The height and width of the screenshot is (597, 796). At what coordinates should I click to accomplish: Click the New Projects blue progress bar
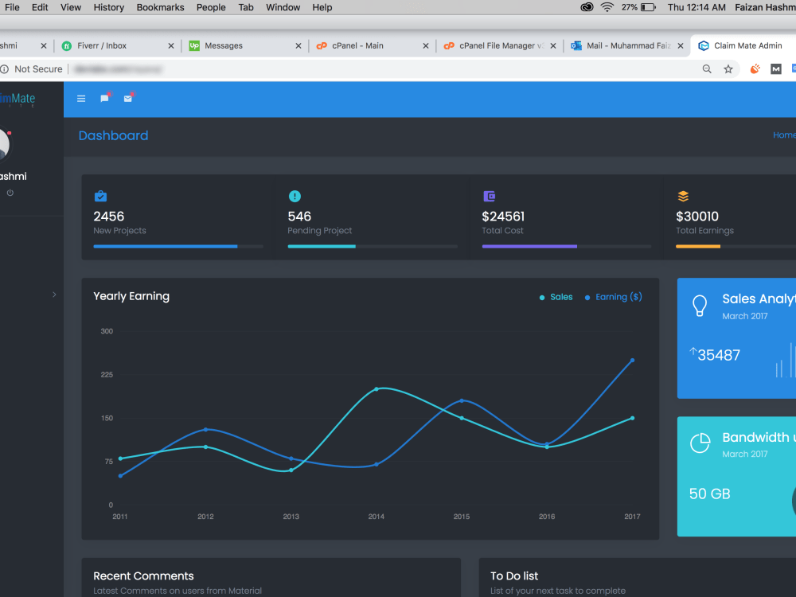tap(165, 247)
